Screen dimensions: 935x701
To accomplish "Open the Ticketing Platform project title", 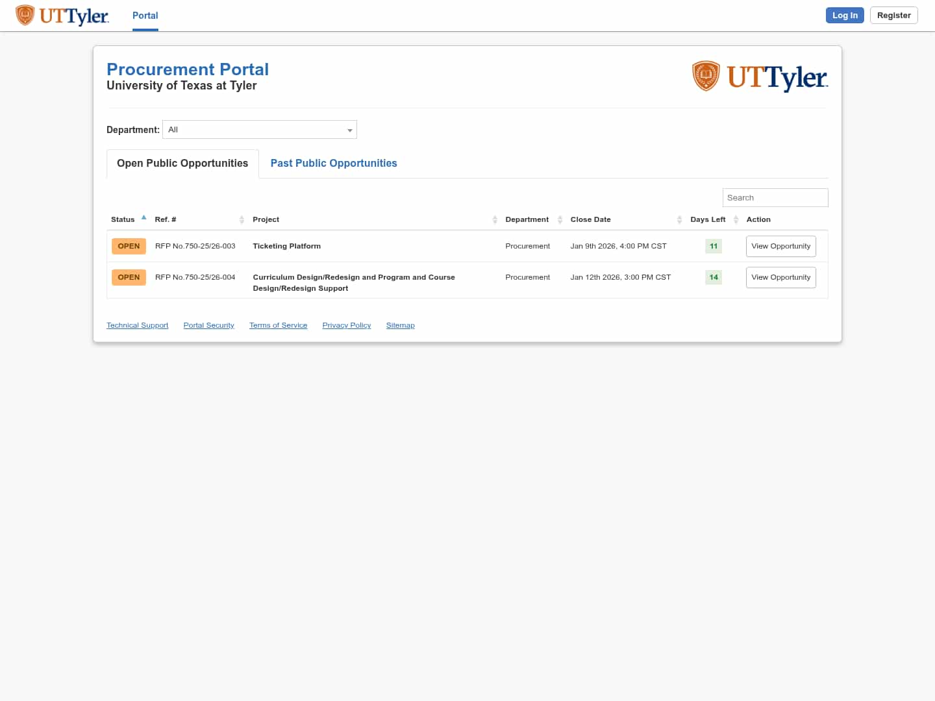I will tap(287, 247).
